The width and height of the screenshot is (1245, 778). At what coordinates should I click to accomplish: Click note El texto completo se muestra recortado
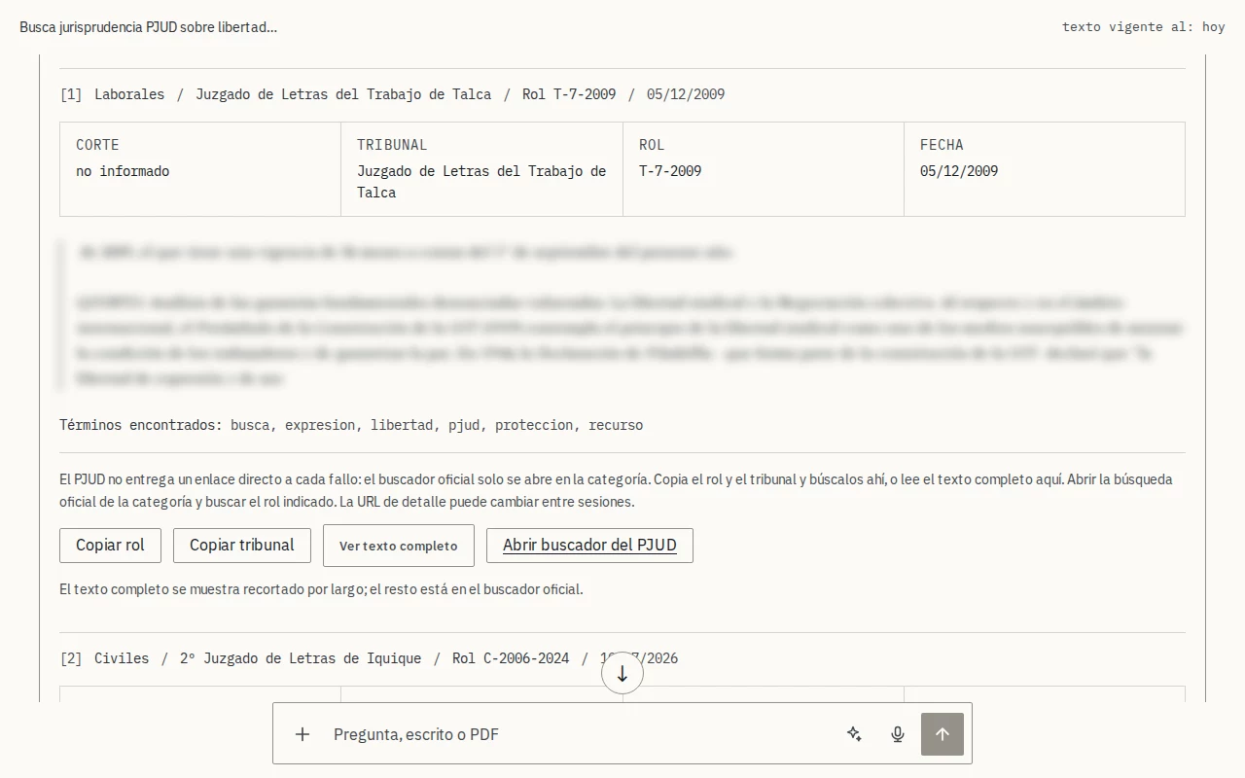pyautogui.click(x=321, y=589)
